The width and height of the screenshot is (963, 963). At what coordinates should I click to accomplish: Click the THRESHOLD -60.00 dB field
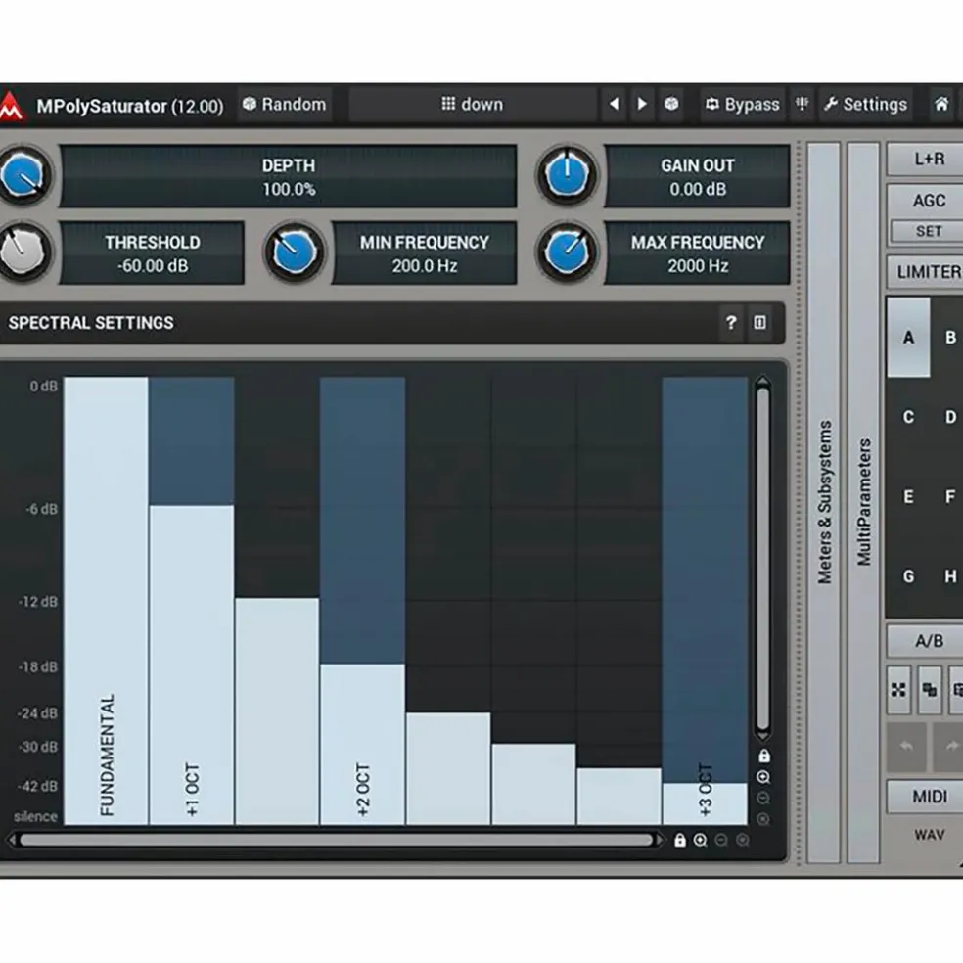click(153, 253)
